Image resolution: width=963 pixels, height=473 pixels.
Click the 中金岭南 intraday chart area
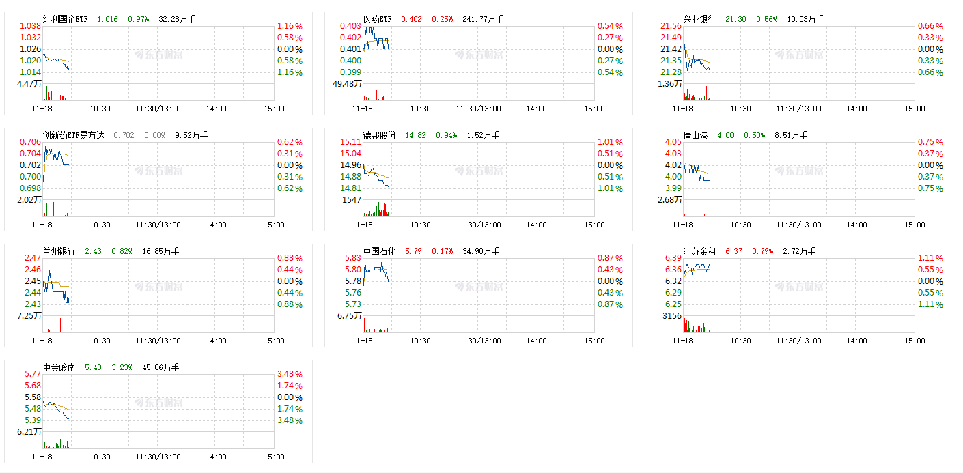point(158,411)
